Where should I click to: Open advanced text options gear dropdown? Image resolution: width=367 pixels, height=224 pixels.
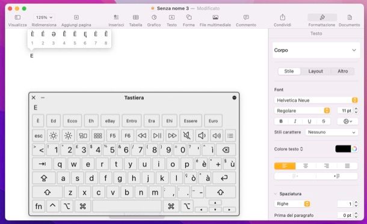pyautogui.click(x=348, y=121)
